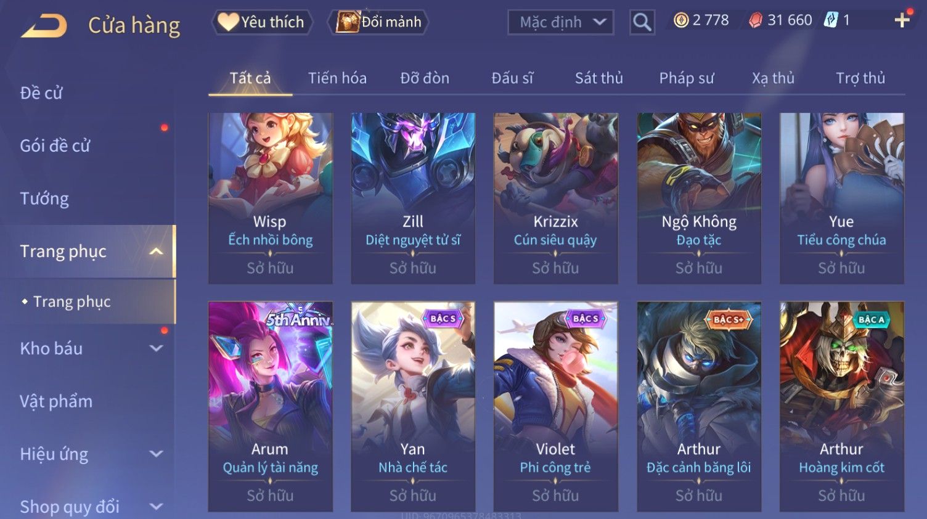Open the Mặc định sort dropdown
The height and width of the screenshot is (519, 927).
click(560, 23)
